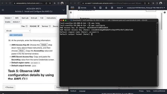
Task: Open extensions puzzle icon in right browser
Action: click(x=153, y=3)
